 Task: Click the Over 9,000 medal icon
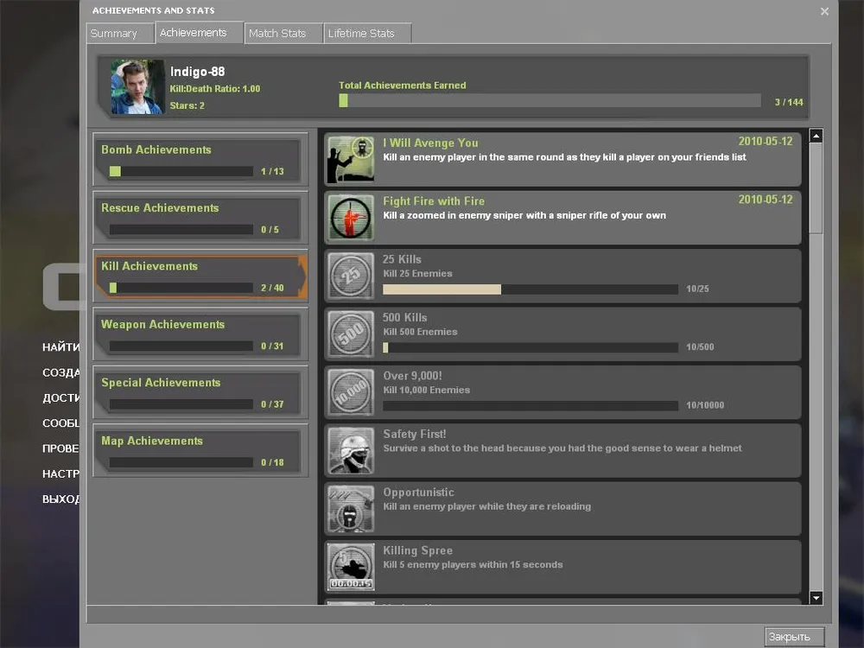tap(351, 392)
